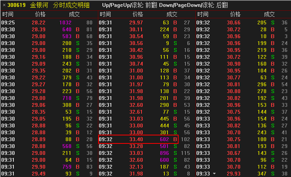
Task: Select the volume 296 cell
Action: coord(262,84)
